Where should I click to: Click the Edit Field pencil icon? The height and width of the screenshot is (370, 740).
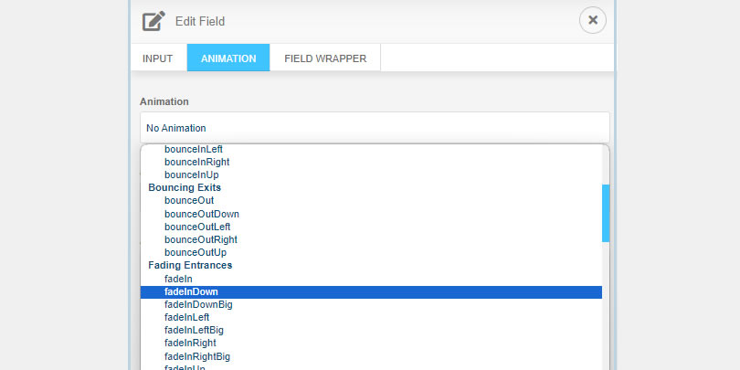[153, 21]
